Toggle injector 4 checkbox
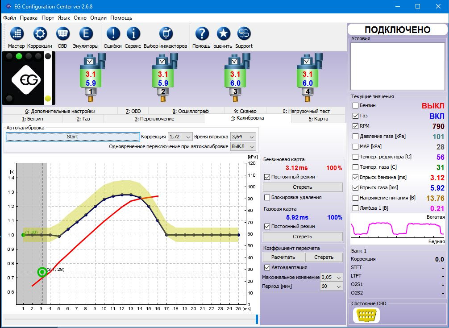This screenshot has height=328, width=449. (307, 61)
